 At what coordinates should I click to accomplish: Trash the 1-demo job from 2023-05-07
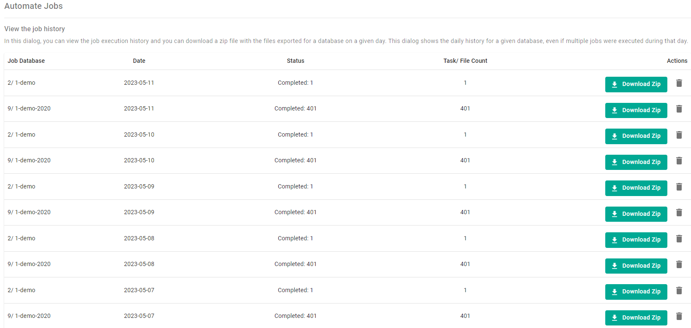click(679, 290)
